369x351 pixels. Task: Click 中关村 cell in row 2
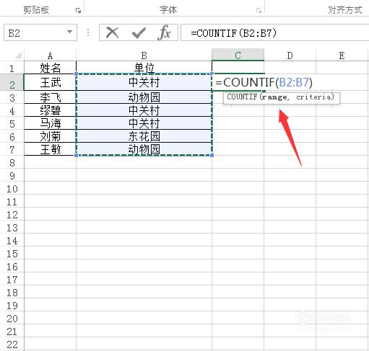pyautogui.click(x=144, y=82)
